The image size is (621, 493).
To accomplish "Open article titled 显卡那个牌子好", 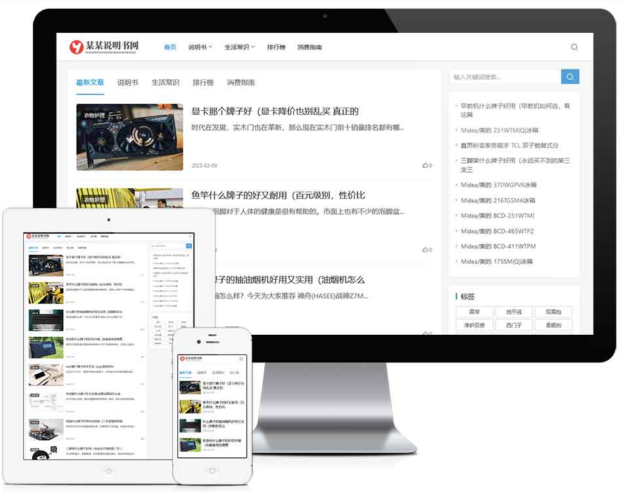I will point(275,111).
